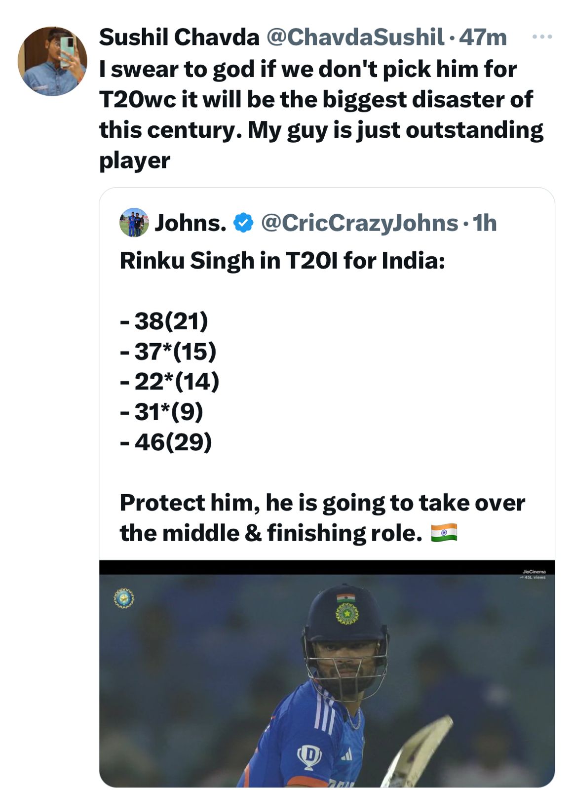Viewport: 573px width, 790px height.
Task: Click the 1h timestamp of quoted tweet
Action: click(x=485, y=223)
